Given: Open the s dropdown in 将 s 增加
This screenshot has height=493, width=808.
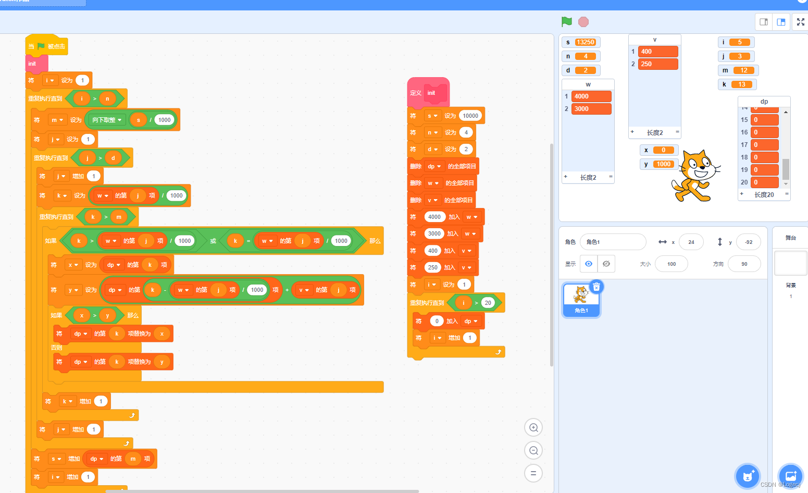Looking at the screenshot, I should point(56,459).
